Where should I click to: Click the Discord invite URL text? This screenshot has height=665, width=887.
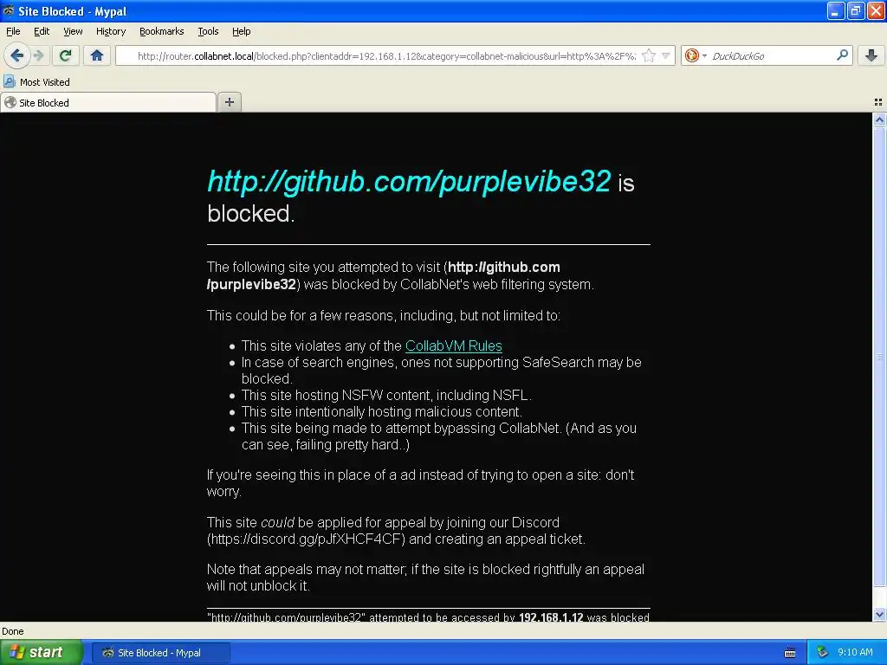(306, 539)
